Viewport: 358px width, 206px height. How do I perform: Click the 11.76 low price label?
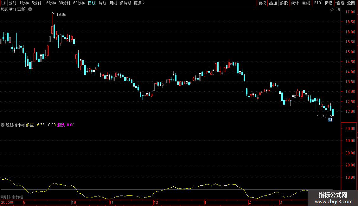[x=322, y=117]
